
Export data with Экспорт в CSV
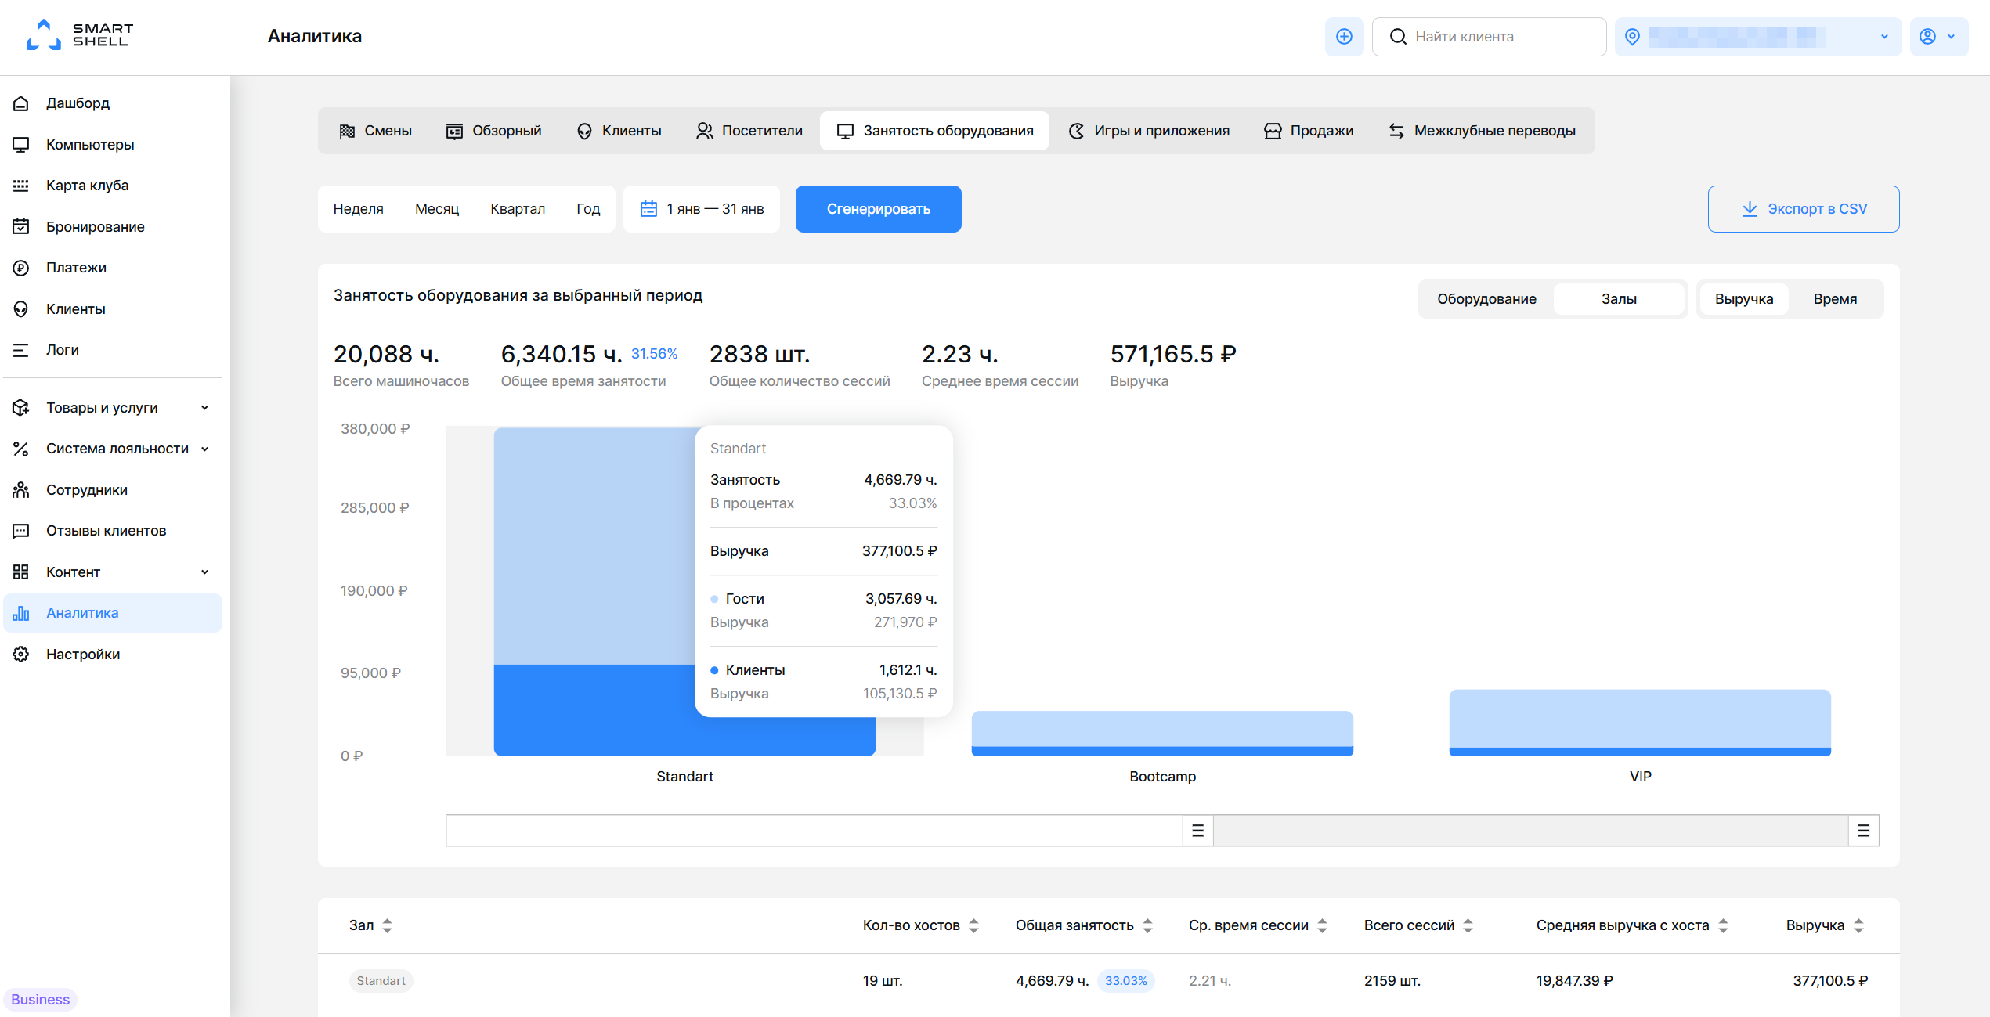tap(1804, 209)
